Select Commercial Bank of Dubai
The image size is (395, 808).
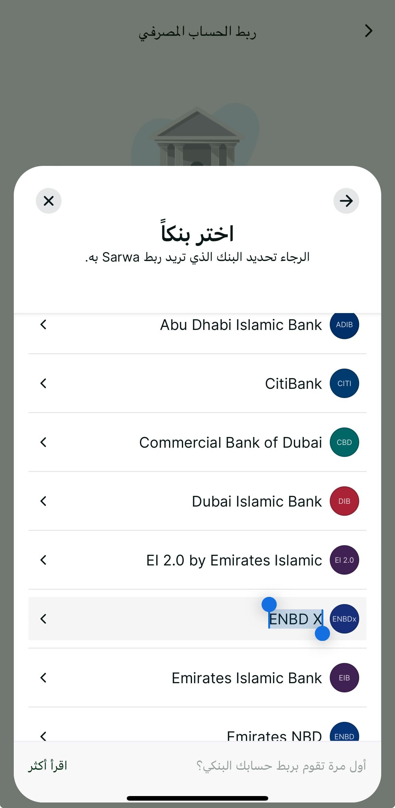230,442
